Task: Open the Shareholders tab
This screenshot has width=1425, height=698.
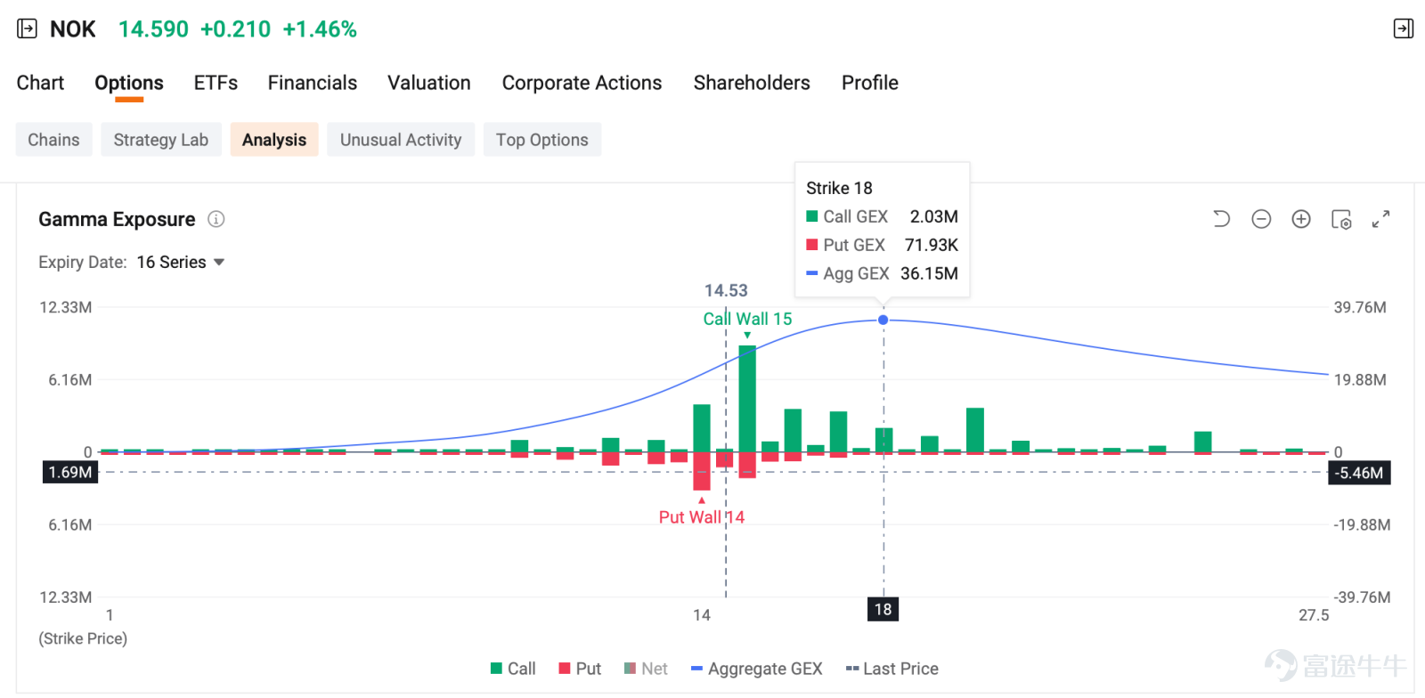Action: 752,83
